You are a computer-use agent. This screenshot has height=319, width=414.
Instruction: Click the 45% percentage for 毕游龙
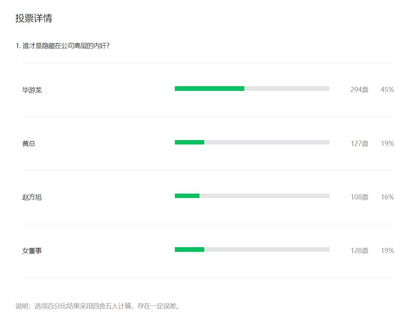pos(387,90)
